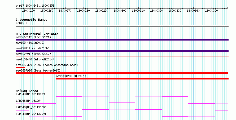The height and width of the screenshot is (120, 236).
Task: Click the thick purple bar under nsv499114
Action: (122, 51)
